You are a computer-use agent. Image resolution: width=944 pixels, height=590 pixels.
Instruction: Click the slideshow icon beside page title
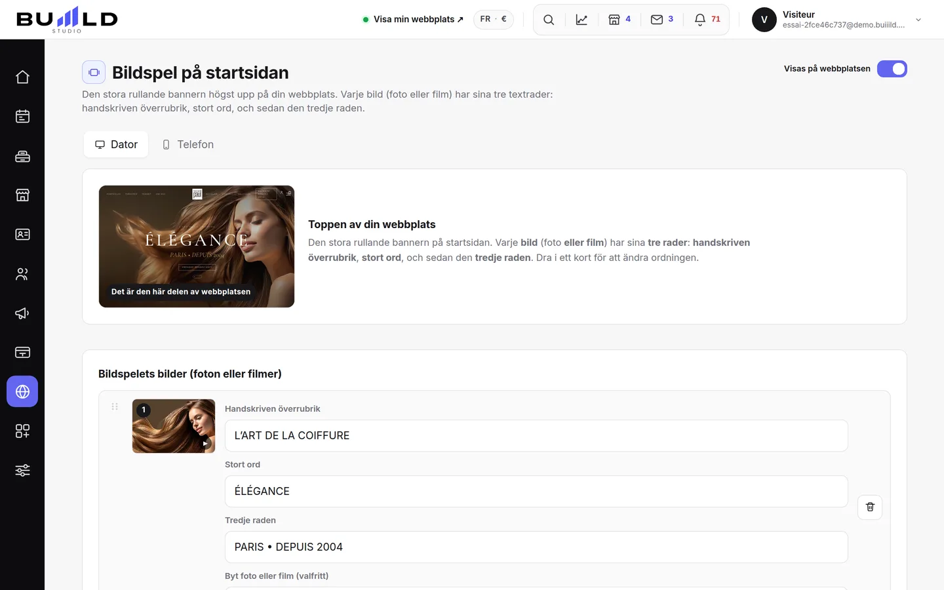click(94, 72)
